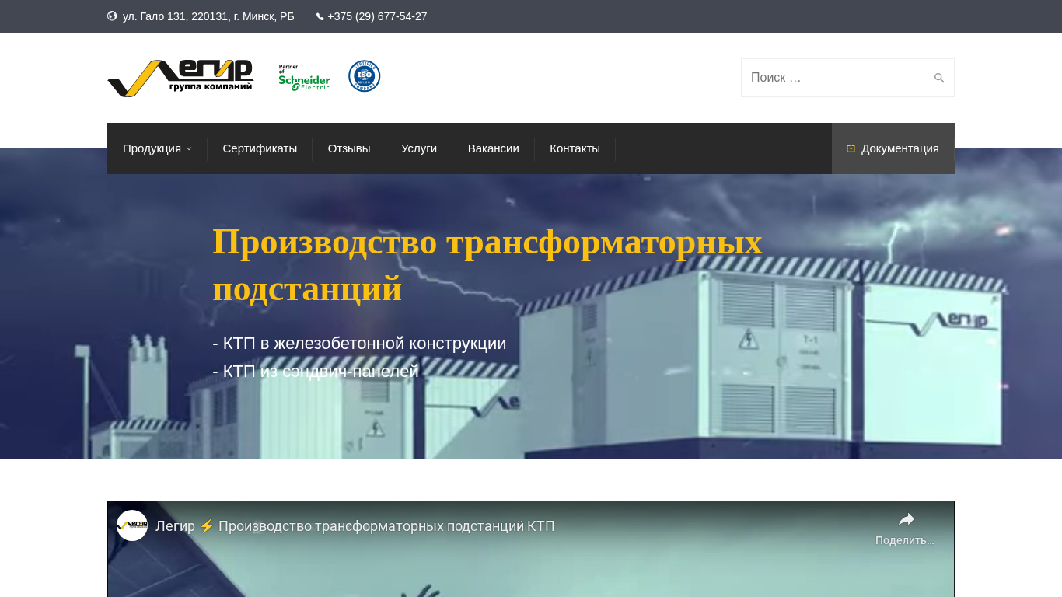Click the phone icon beside the number

[320, 16]
